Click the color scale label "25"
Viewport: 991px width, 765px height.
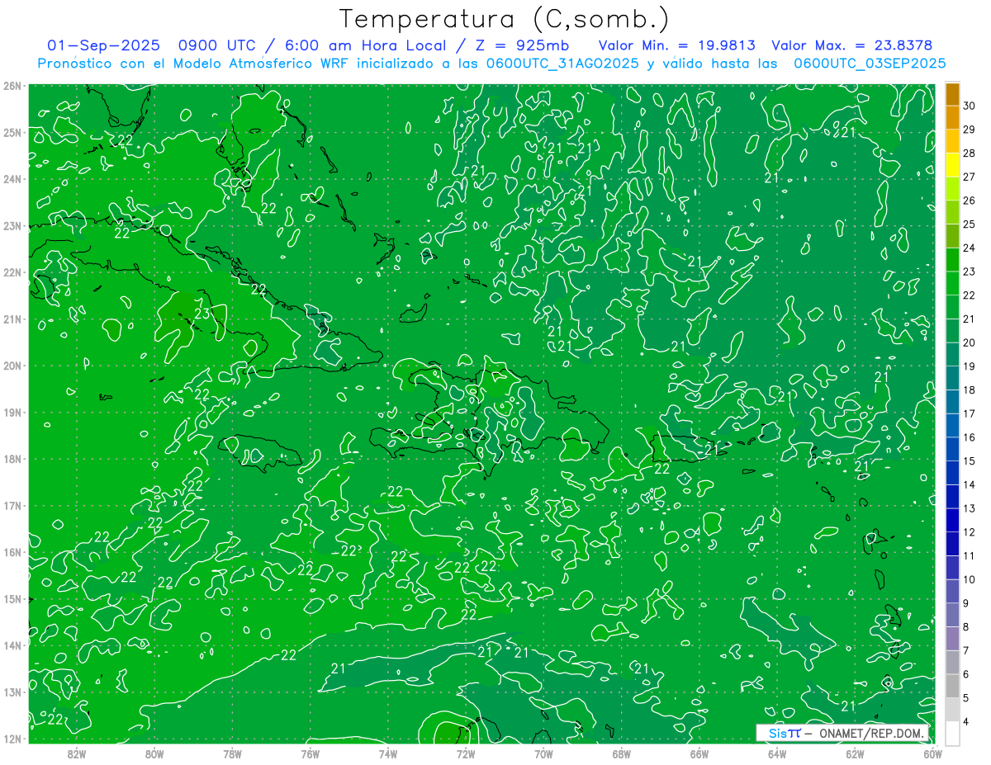click(970, 224)
